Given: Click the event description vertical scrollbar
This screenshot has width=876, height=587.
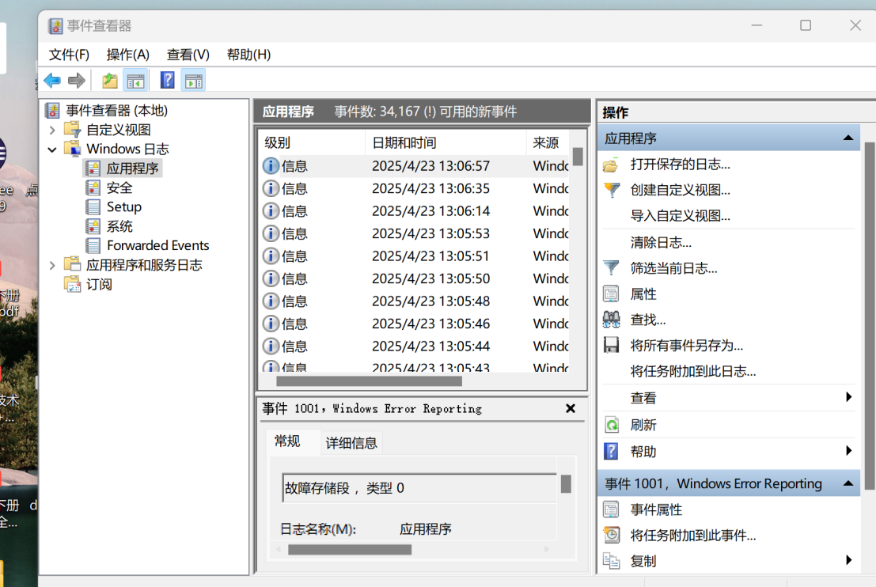Looking at the screenshot, I should (x=565, y=483).
